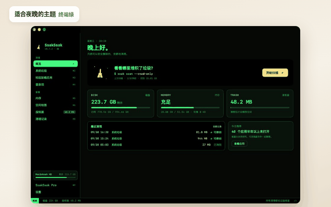Click undo icon in 944 MB row
Screen dimensions: 331x207
click(x=211, y=139)
